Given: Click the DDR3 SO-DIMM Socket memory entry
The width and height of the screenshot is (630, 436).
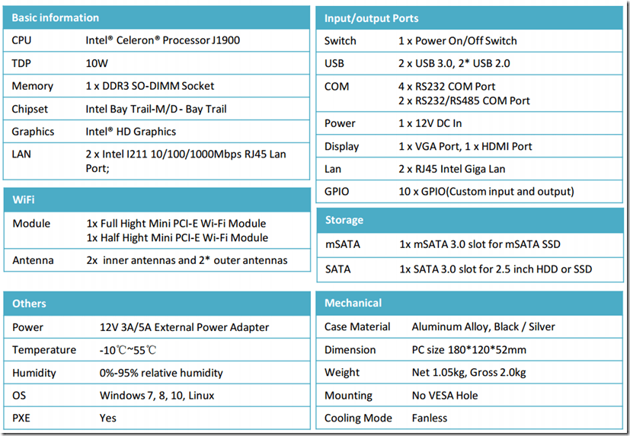Looking at the screenshot, I should click(x=150, y=86).
